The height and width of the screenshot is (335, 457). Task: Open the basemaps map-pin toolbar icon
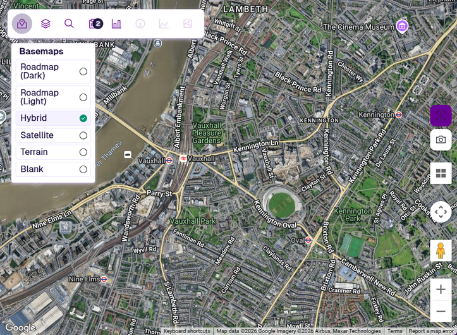tap(22, 23)
